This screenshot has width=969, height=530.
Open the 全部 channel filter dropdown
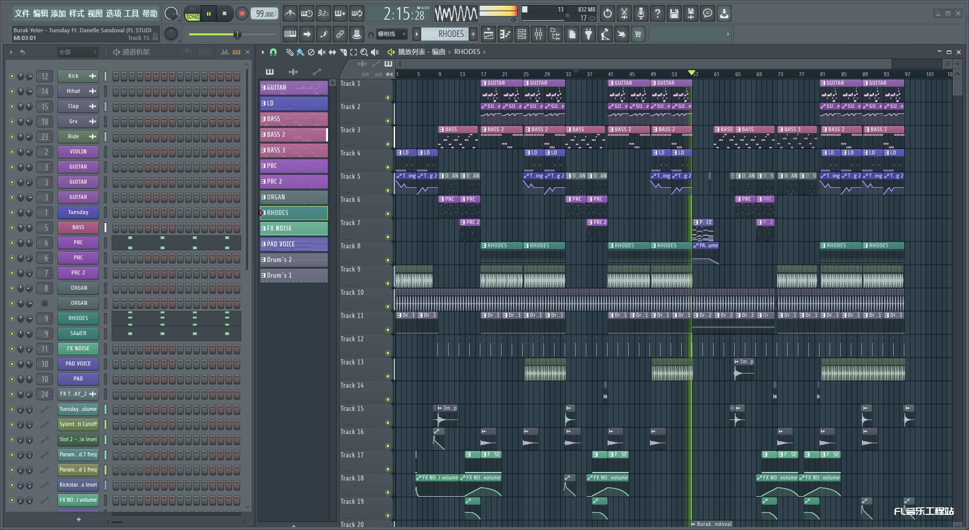click(77, 52)
